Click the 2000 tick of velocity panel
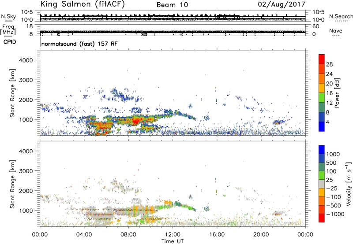Screen dimensions: 353x244 [26, 191]
